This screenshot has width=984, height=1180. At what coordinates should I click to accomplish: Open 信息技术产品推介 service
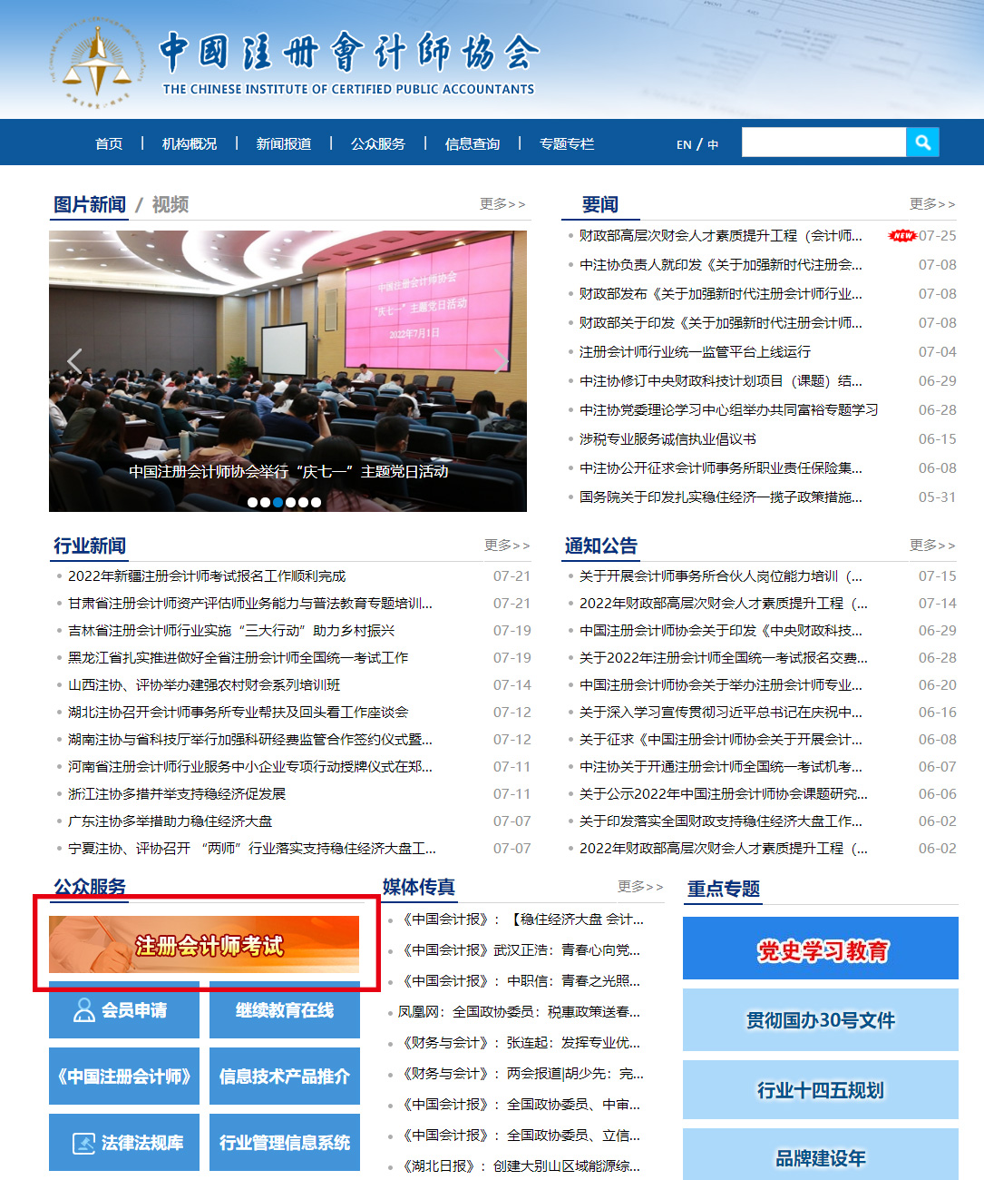pos(284,1077)
